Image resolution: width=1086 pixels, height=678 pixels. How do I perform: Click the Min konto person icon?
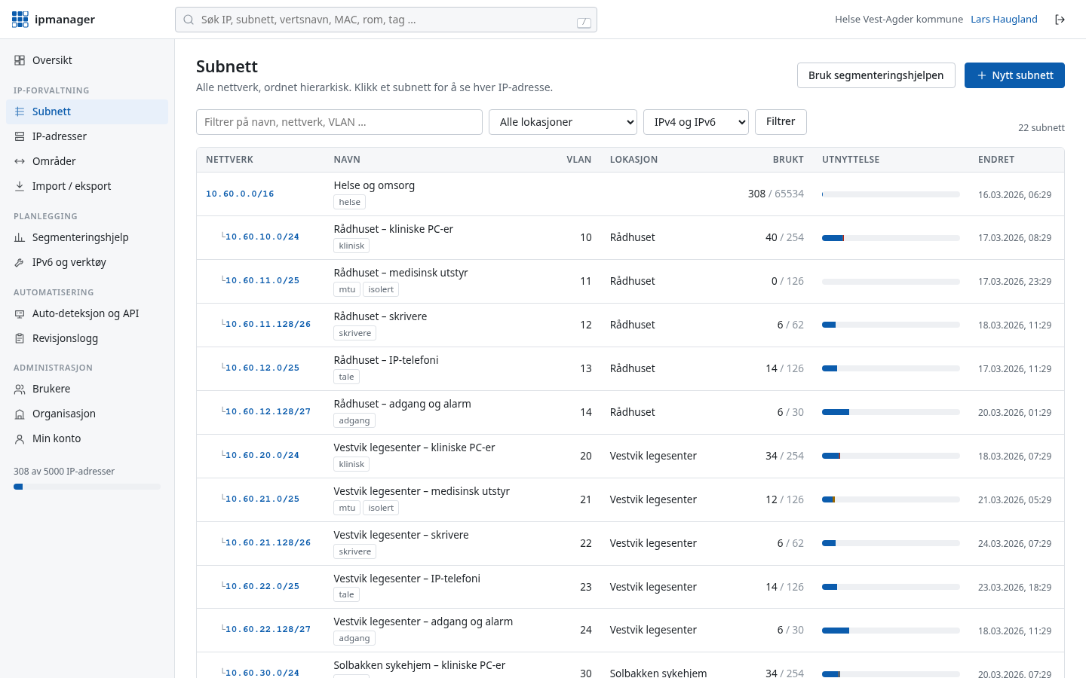(x=20, y=438)
